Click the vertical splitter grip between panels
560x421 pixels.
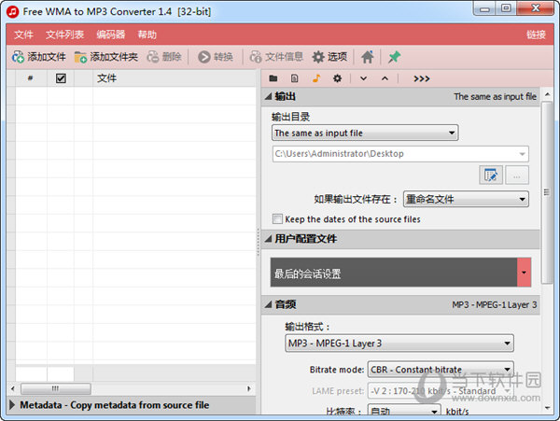click(x=259, y=242)
